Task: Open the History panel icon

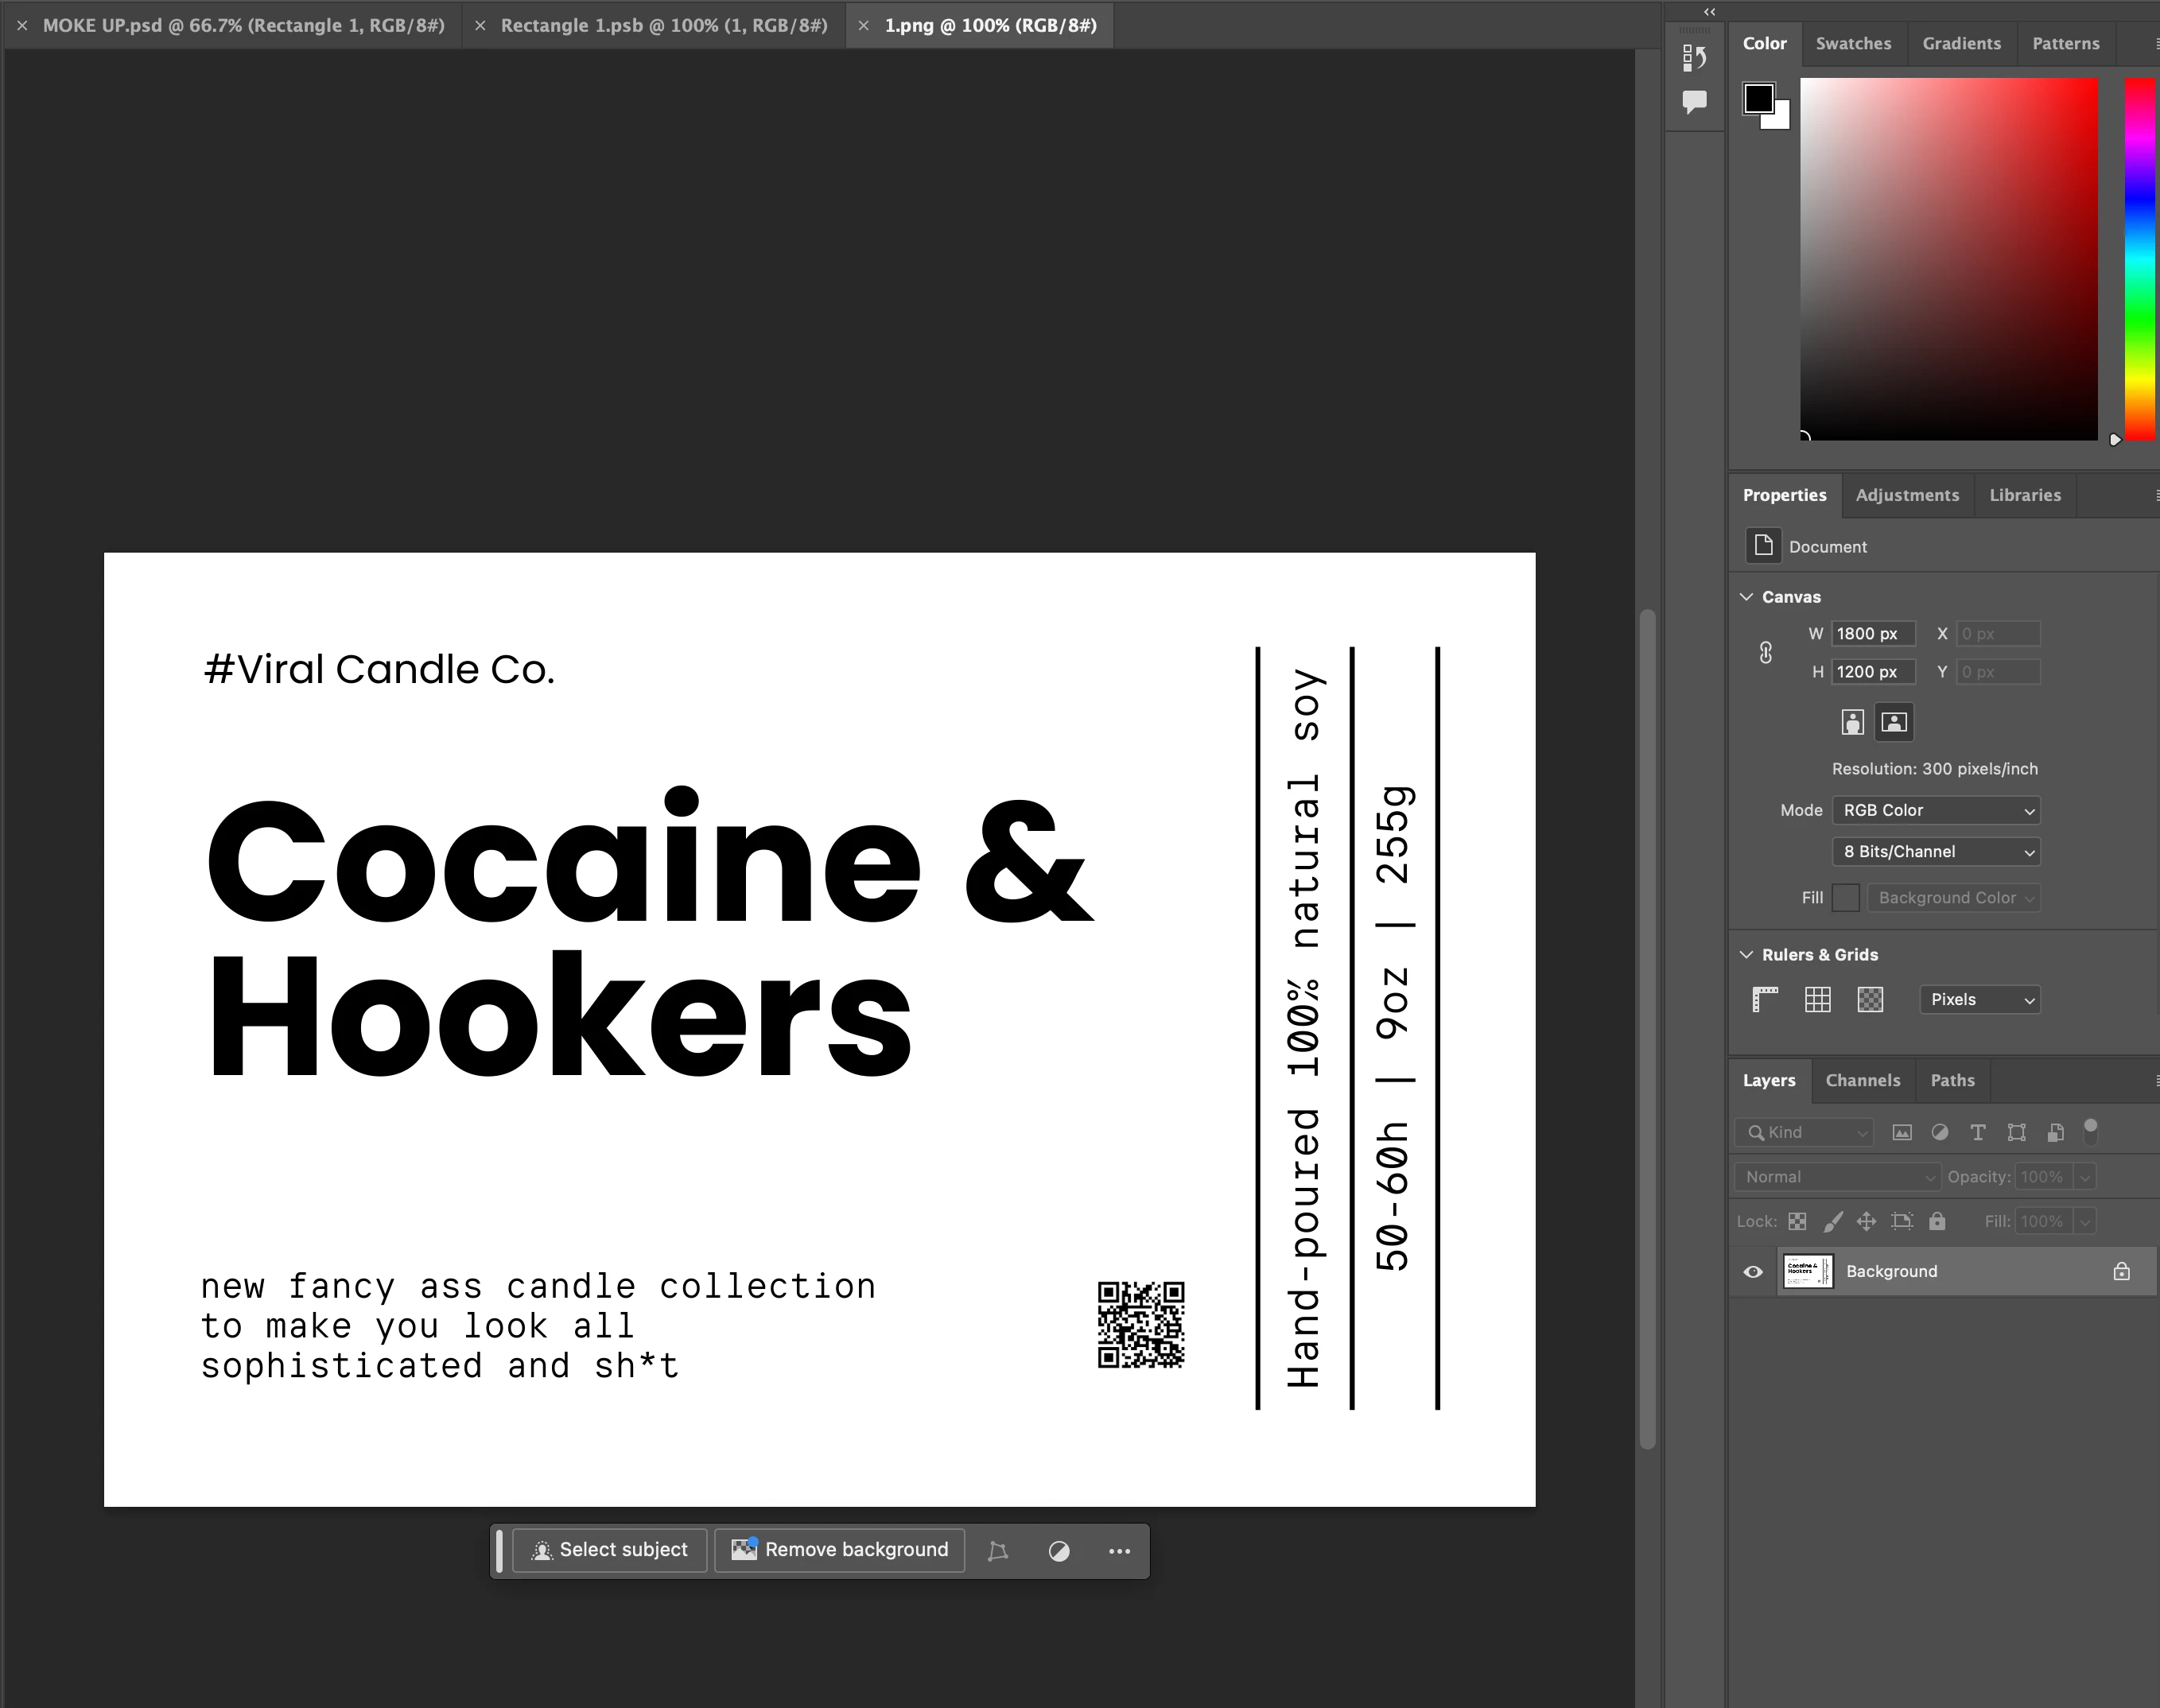Action: [x=1694, y=58]
